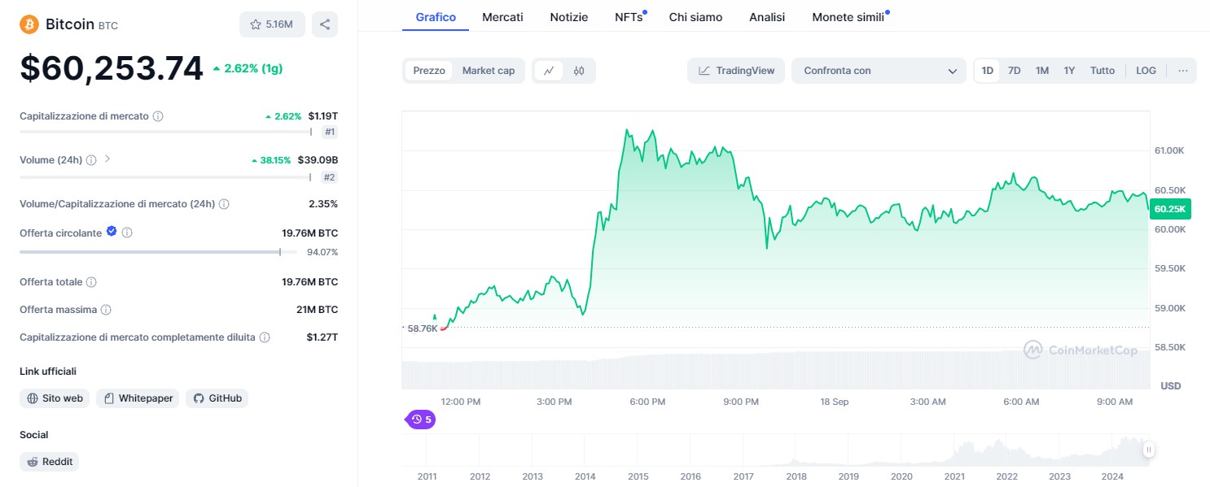Select the Market cap chart toggle
The image size is (1210, 487).
[x=489, y=71]
